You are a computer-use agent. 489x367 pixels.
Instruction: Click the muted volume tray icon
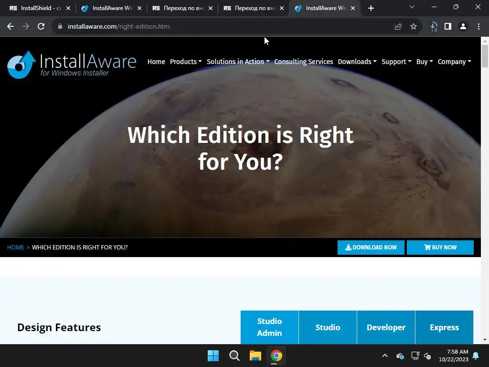coord(427,356)
